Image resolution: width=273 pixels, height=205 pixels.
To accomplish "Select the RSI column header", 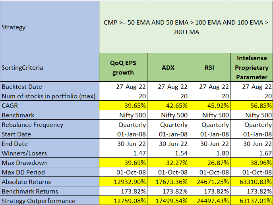I will pos(209,67).
